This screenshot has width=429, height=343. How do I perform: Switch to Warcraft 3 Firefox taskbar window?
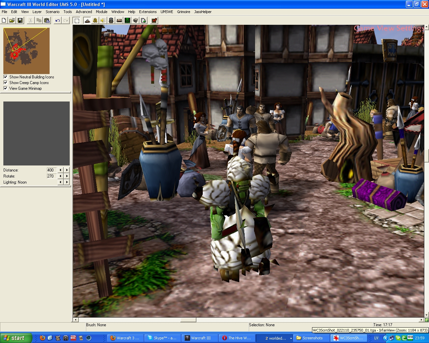click(x=125, y=338)
